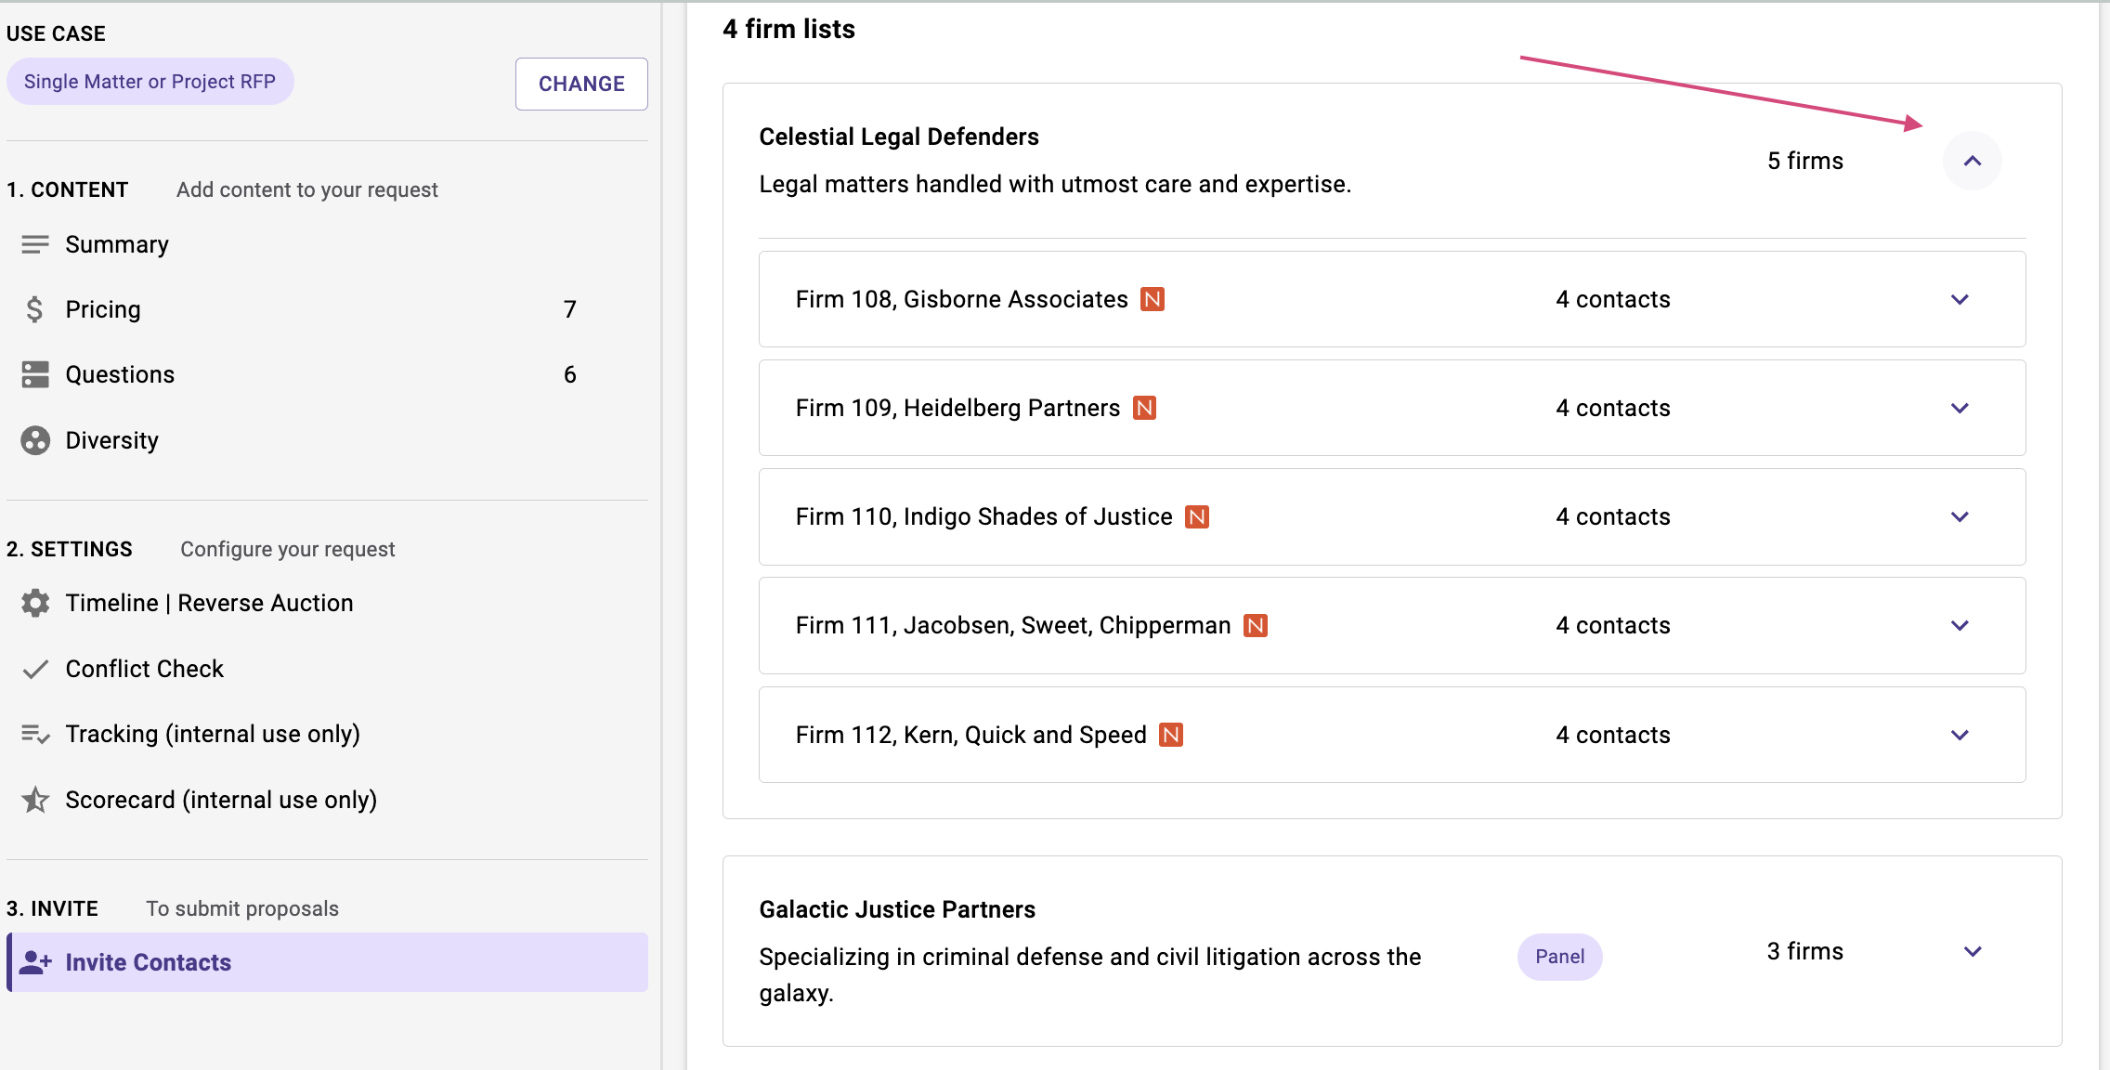The height and width of the screenshot is (1070, 2110).
Task: Expand Firm 110 Indigo Shades of Justice contacts
Action: 1960,516
